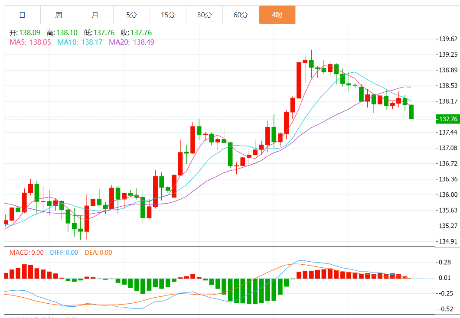The width and height of the screenshot is (460, 318).
Task: Click the latest green candlestick at 137.76
Action: click(x=411, y=112)
